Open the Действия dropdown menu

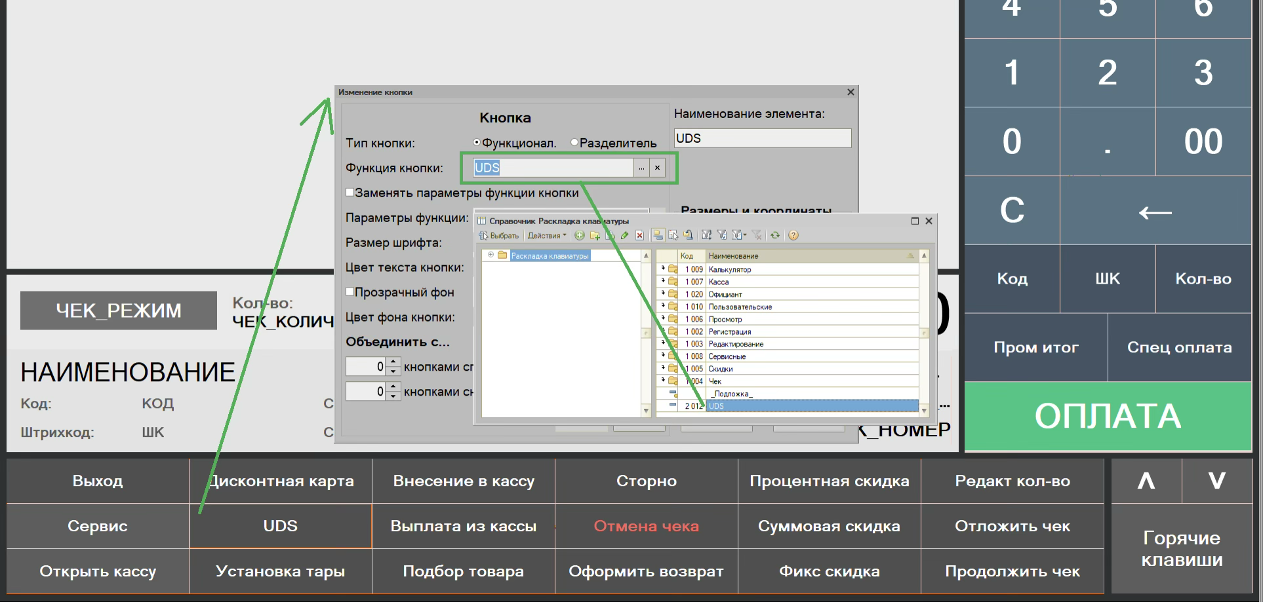[x=547, y=236]
